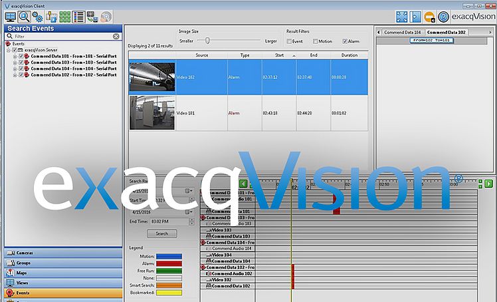Image resolution: width=497 pixels, height=302 pixels.
Task: Expand Commend Data 101 tree node
Action: tap(15, 56)
